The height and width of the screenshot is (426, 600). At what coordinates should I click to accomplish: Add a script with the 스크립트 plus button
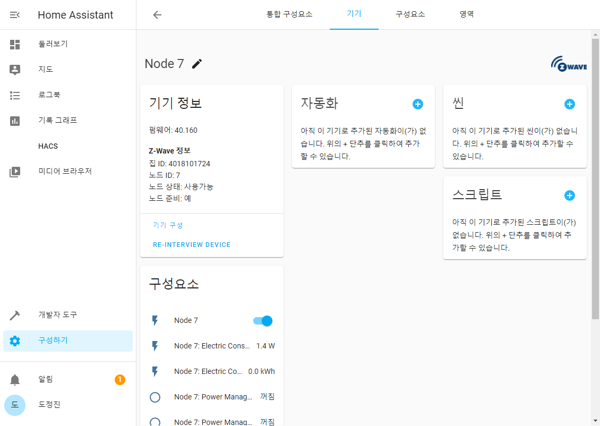point(569,195)
